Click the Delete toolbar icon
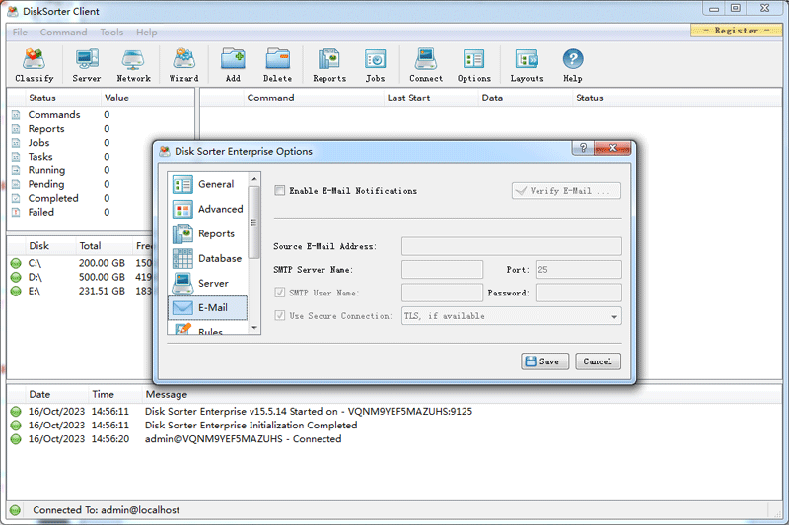Image resolution: width=789 pixels, height=525 pixels. tap(277, 65)
